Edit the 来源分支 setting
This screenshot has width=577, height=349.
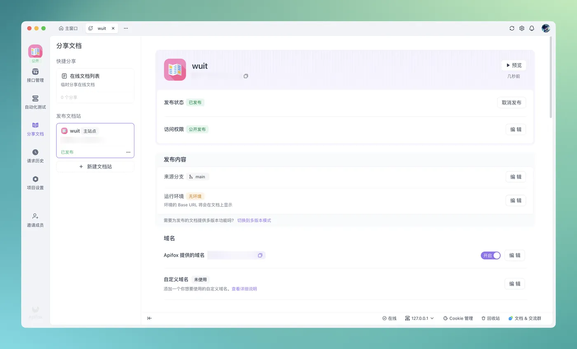click(x=516, y=177)
